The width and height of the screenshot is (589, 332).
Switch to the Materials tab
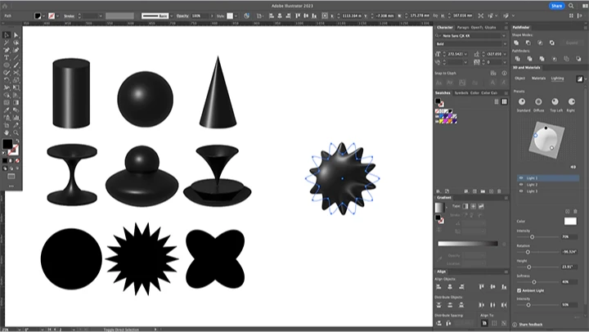(x=539, y=78)
